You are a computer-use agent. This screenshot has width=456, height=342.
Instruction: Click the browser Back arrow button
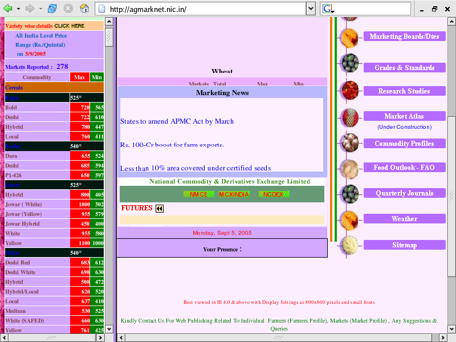coord(9,9)
